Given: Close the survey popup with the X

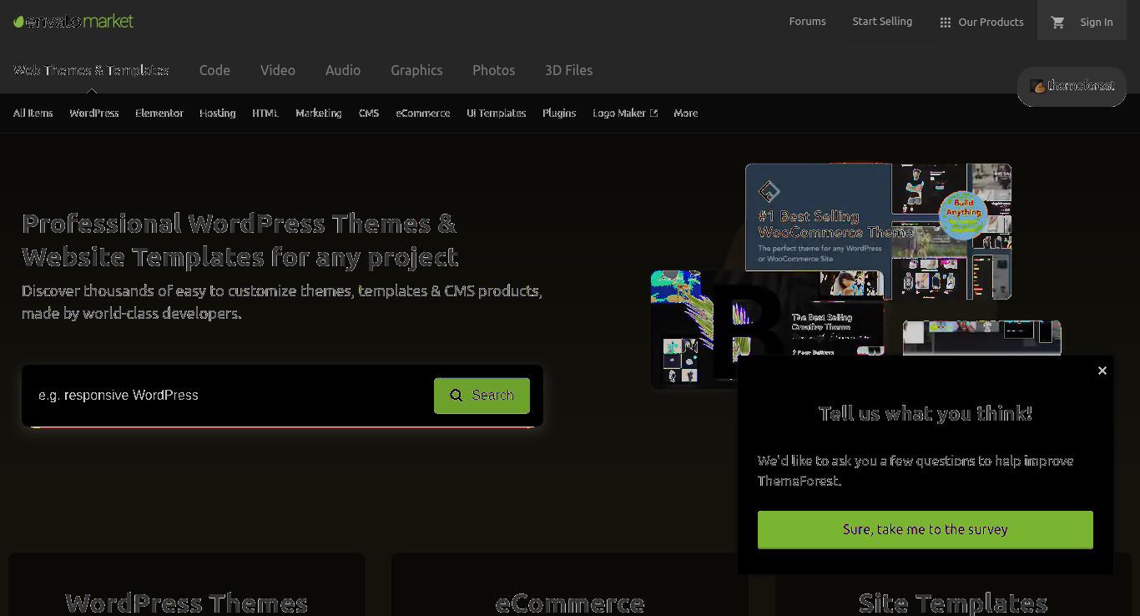Looking at the screenshot, I should (x=1102, y=371).
